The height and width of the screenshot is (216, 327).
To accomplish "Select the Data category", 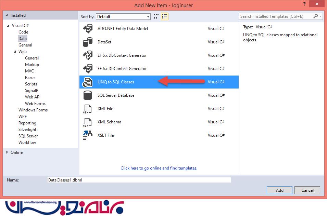I will click(x=23, y=39).
